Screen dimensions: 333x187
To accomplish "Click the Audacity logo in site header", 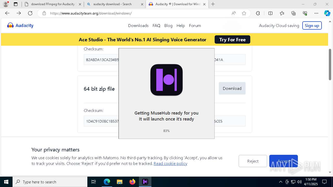I will click(20, 25).
